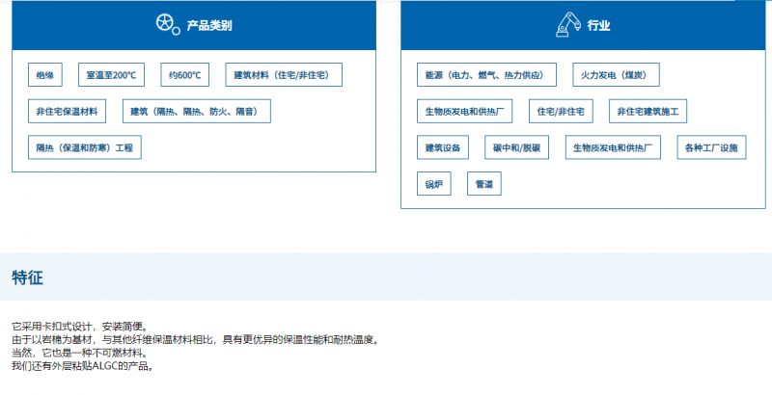
Task: Click the robot arm icon beside 行业
Action: click(568, 26)
